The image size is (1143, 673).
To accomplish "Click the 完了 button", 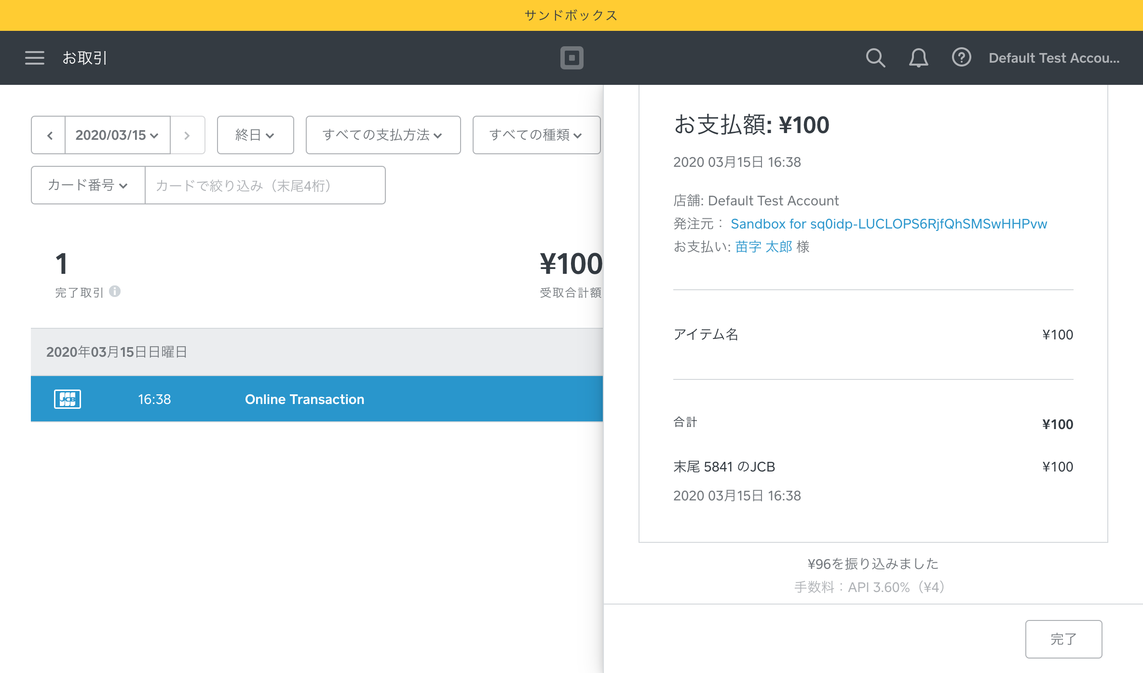I will coord(1064,639).
